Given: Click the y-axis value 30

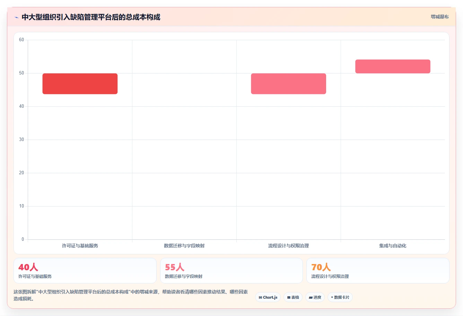Looking at the screenshot, I should point(21,140).
